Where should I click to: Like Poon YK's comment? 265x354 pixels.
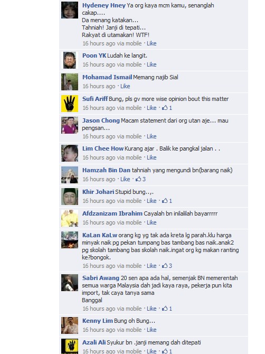point(152,64)
